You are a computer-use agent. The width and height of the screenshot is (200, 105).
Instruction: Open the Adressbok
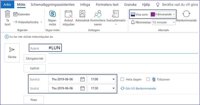point(82,14)
